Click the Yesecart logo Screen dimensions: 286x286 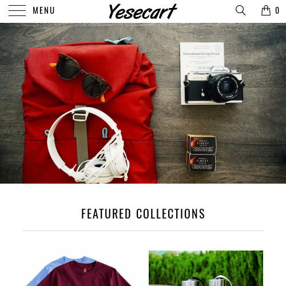[143, 11]
